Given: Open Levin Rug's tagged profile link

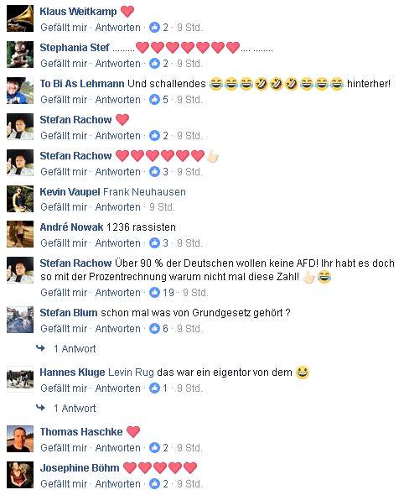Looking at the screenshot, I should click(x=131, y=373).
